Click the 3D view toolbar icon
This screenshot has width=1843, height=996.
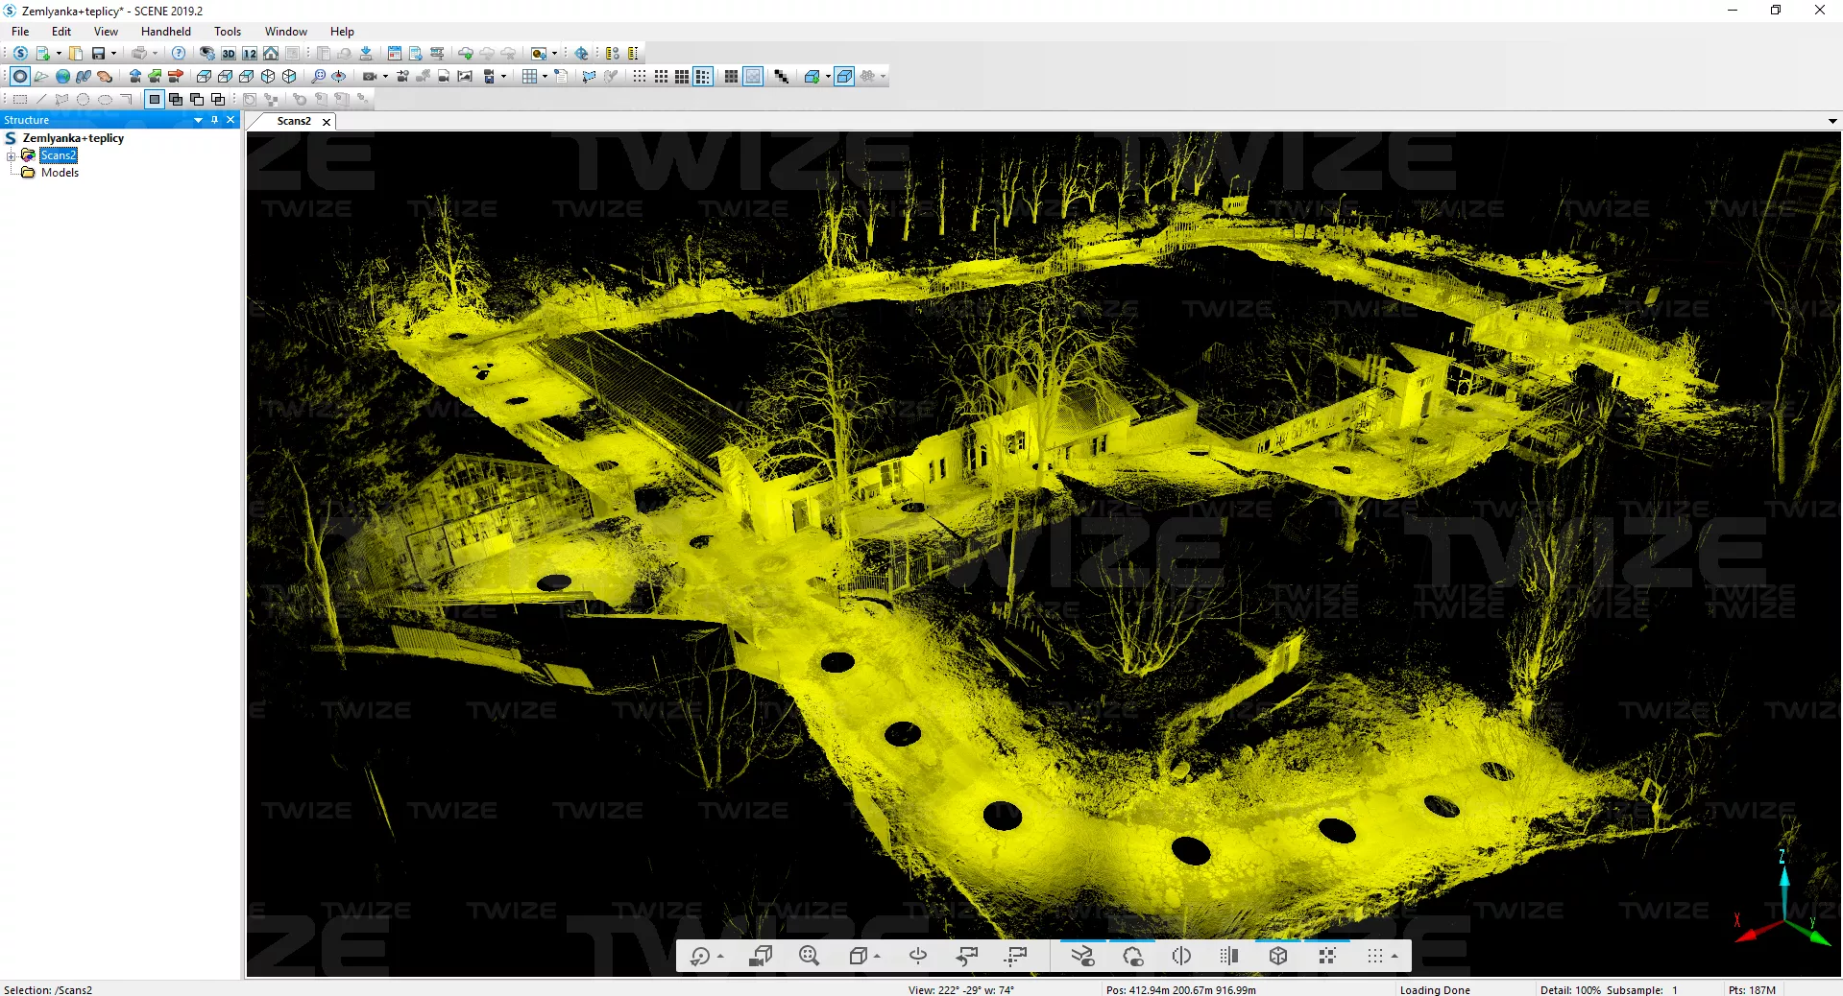[229, 54]
